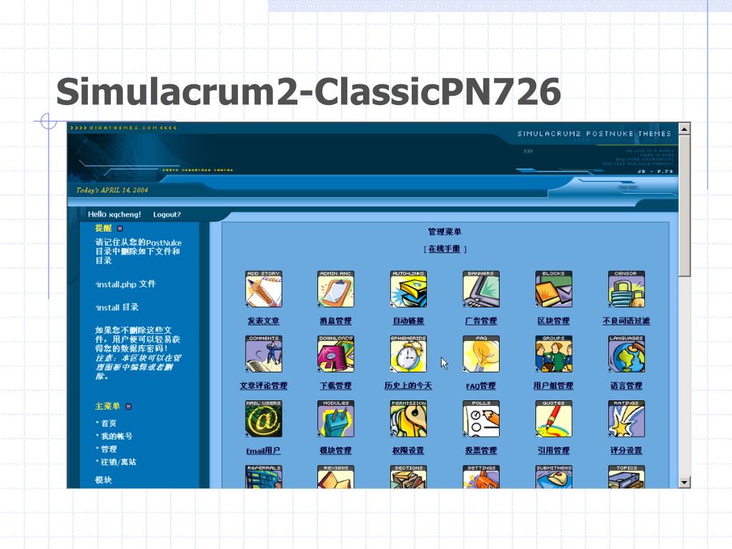Open the Referrals icon

(x=264, y=477)
